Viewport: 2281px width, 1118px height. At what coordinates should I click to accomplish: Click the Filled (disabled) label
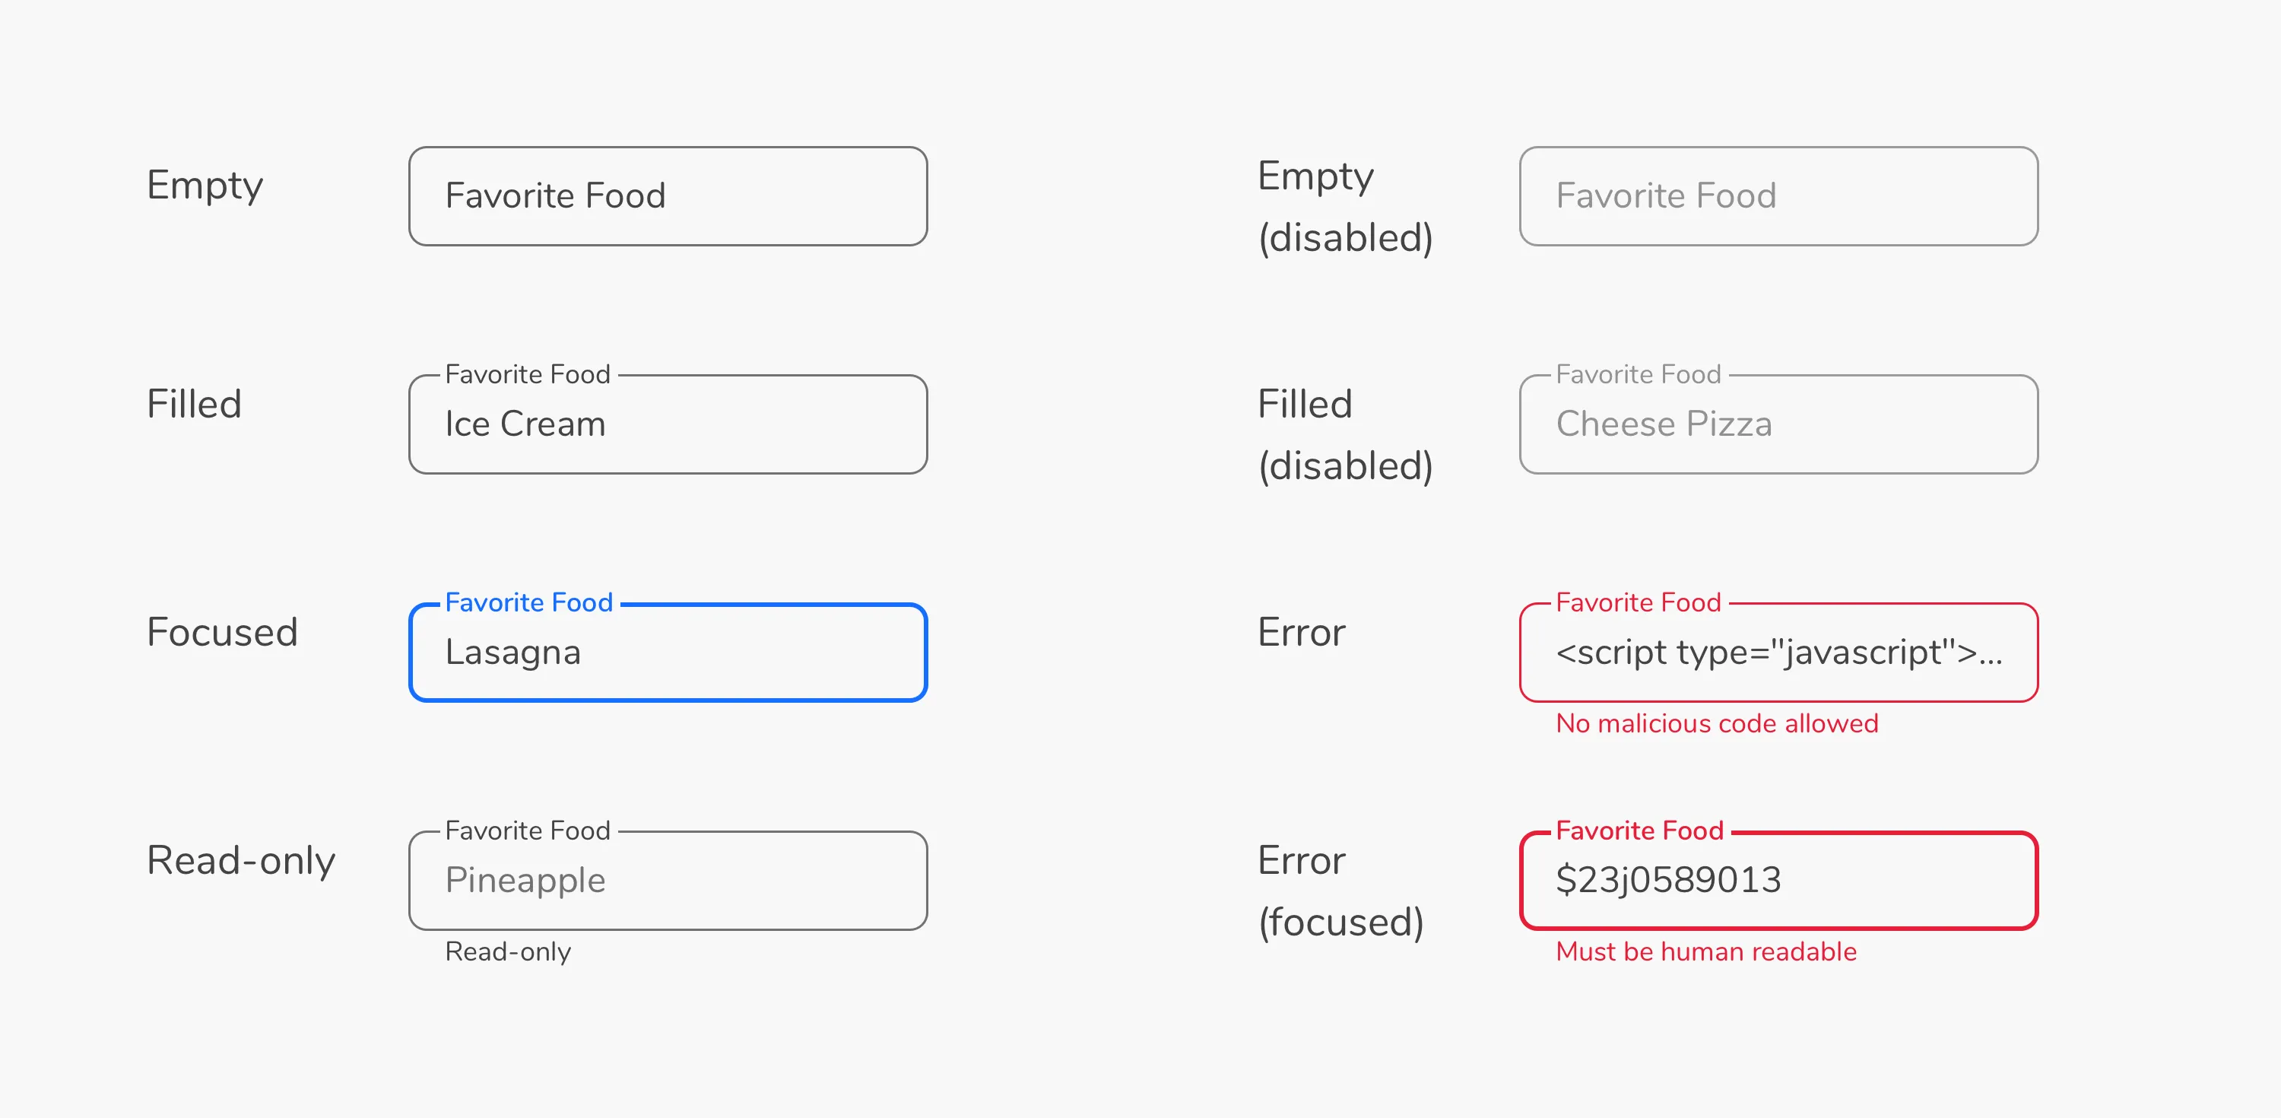point(1346,434)
